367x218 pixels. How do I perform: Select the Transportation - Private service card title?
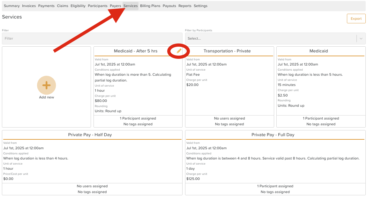coord(227,51)
